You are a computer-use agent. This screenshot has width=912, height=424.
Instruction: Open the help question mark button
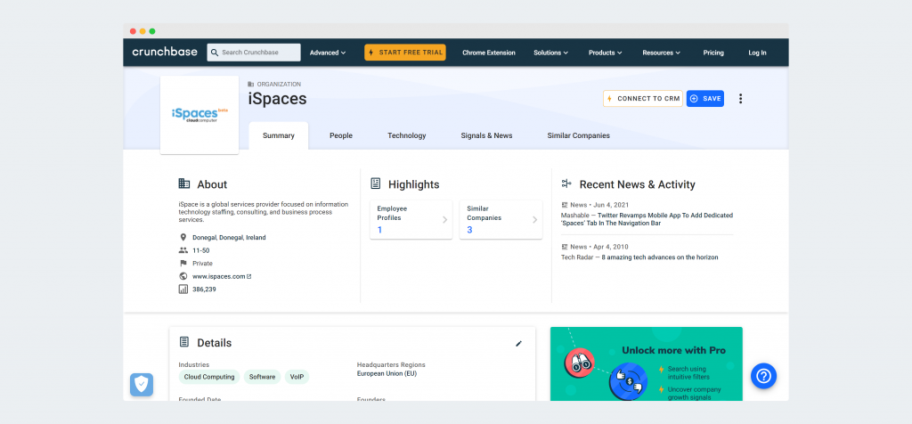coord(763,376)
